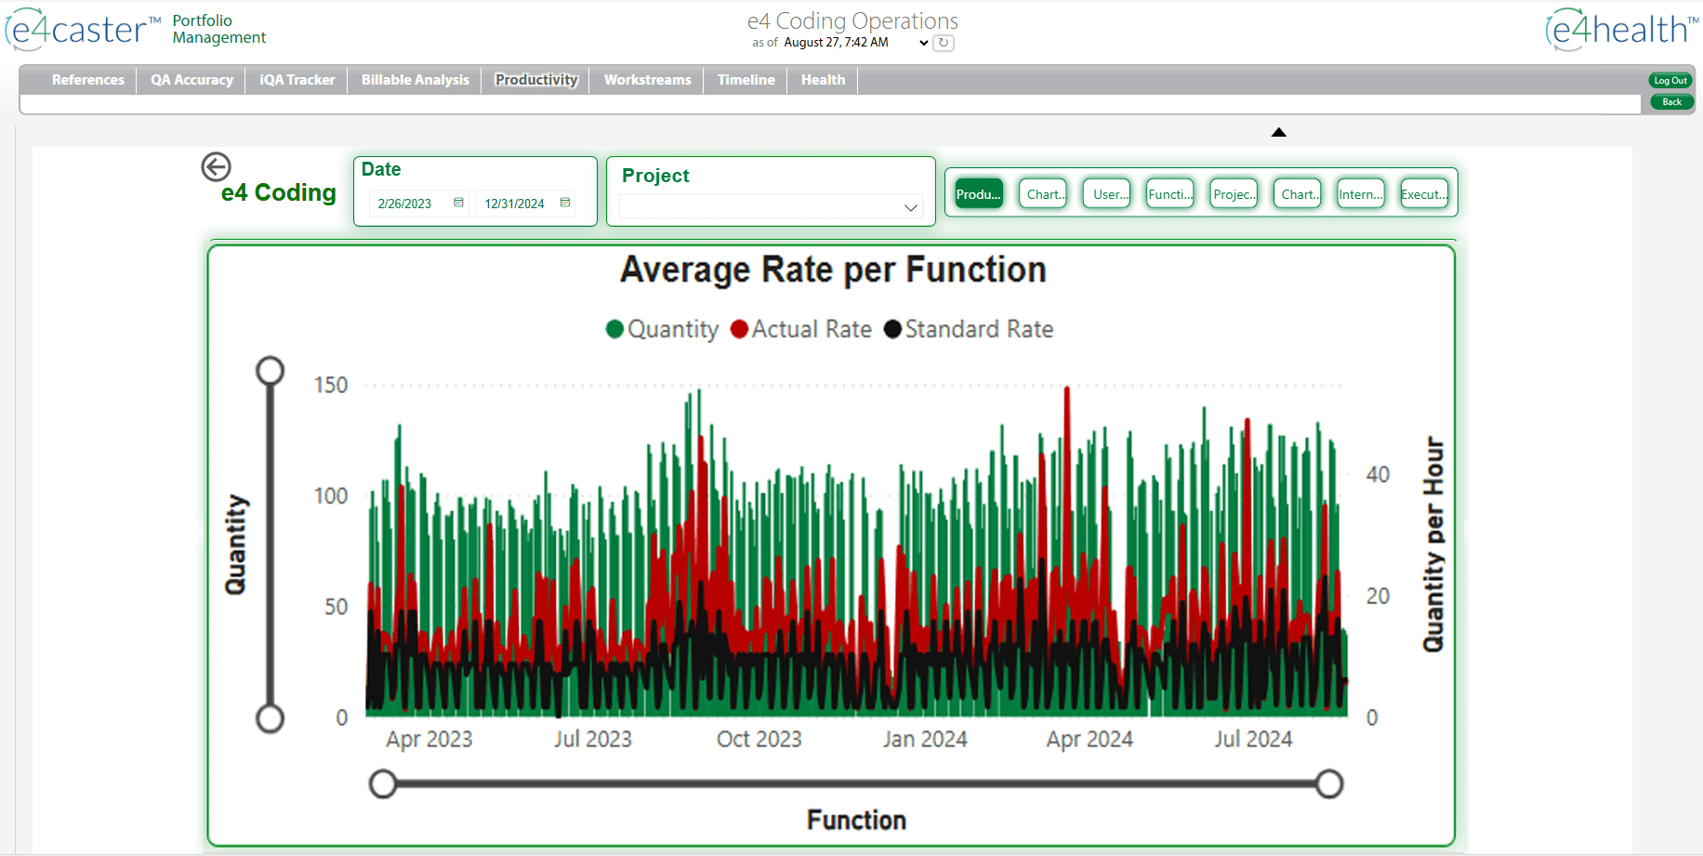Click the refresh icon beside the date

944,43
